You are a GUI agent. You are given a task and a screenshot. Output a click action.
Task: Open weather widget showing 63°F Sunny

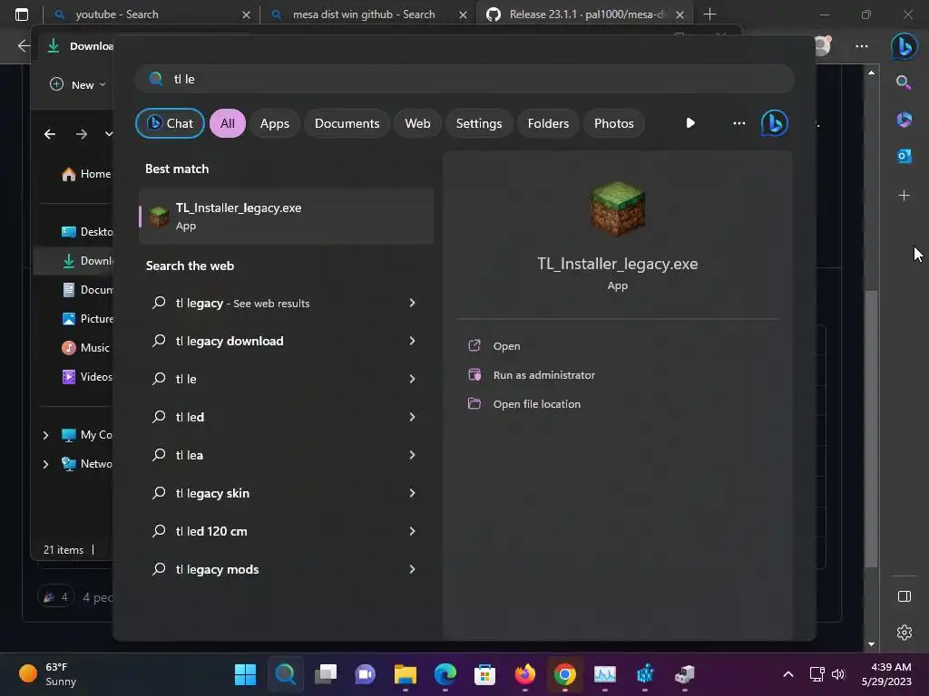pos(47,674)
